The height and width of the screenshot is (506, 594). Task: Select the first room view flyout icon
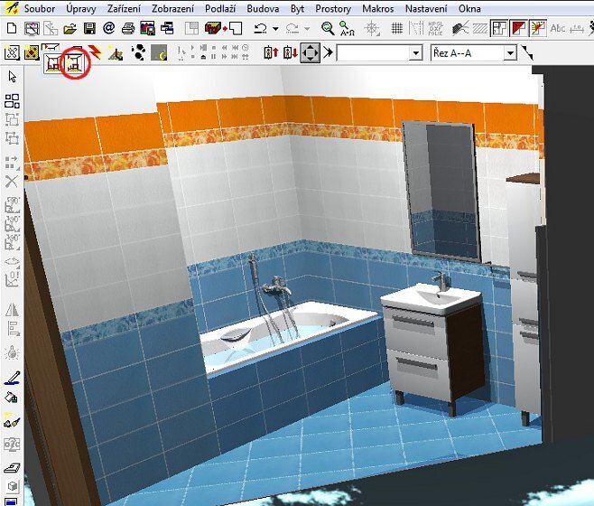pos(52,63)
